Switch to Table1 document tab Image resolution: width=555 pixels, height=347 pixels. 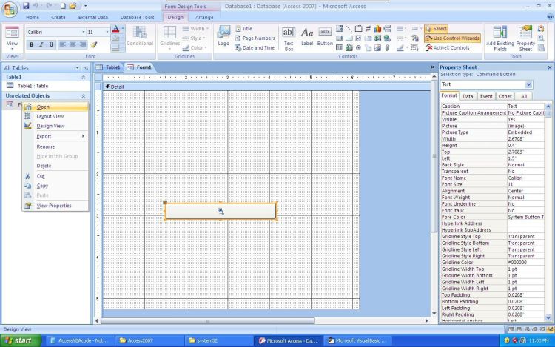click(109, 67)
